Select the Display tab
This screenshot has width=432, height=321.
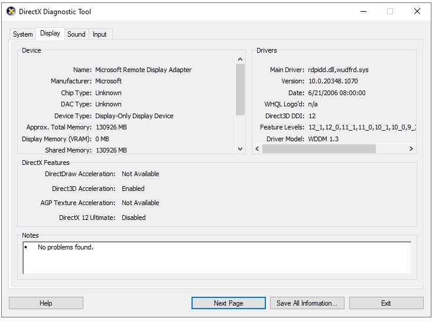click(50, 33)
